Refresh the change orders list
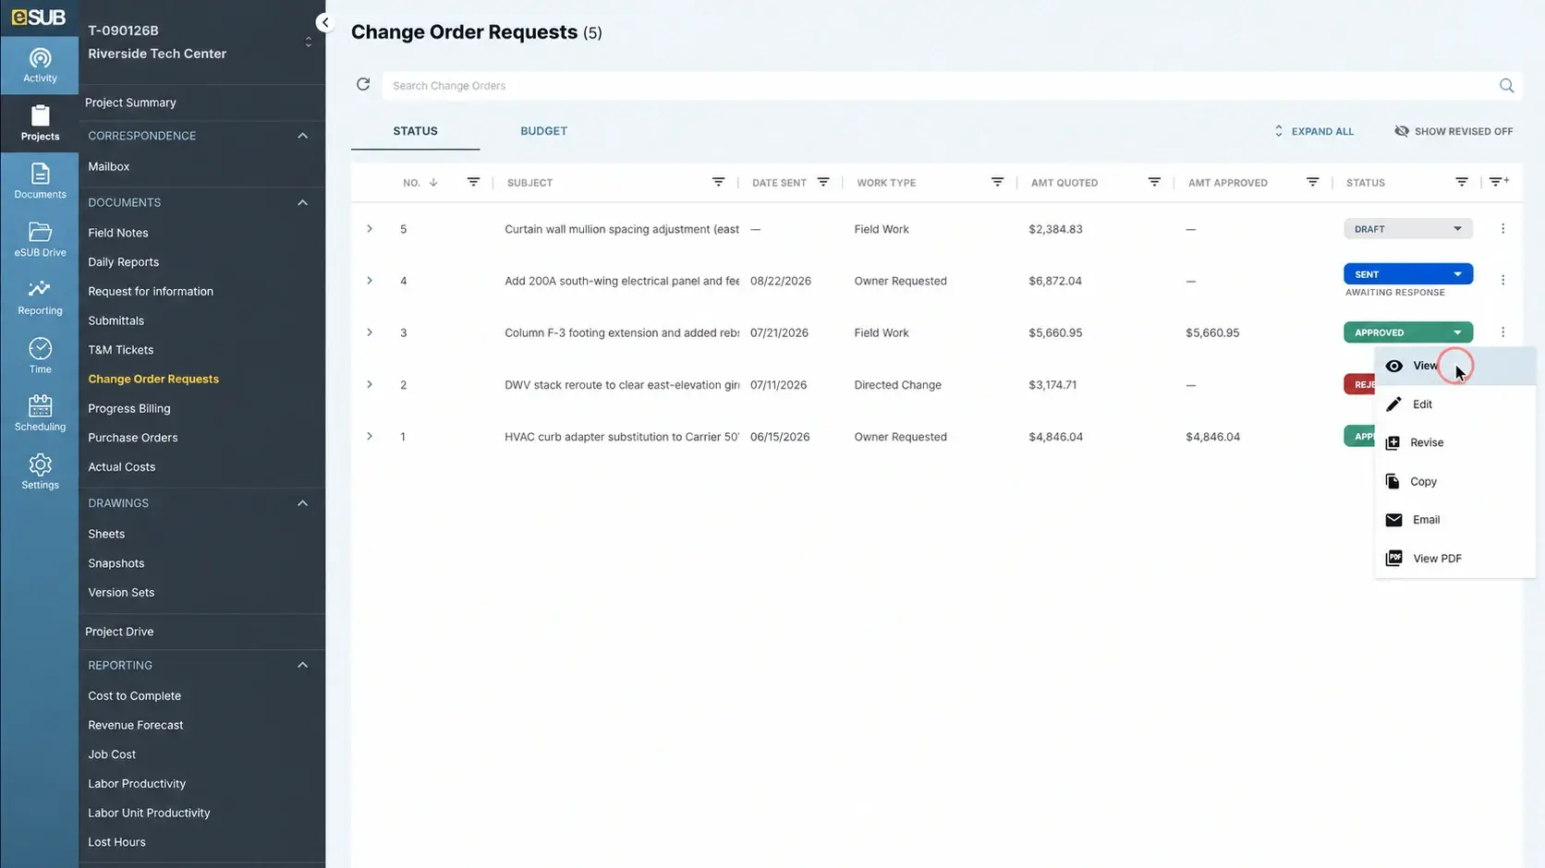The image size is (1545, 868). (x=363, y=85)
